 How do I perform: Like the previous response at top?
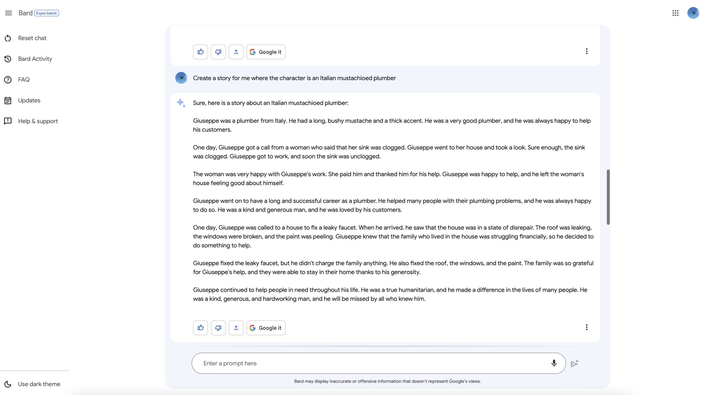click(x=200, y=52)
